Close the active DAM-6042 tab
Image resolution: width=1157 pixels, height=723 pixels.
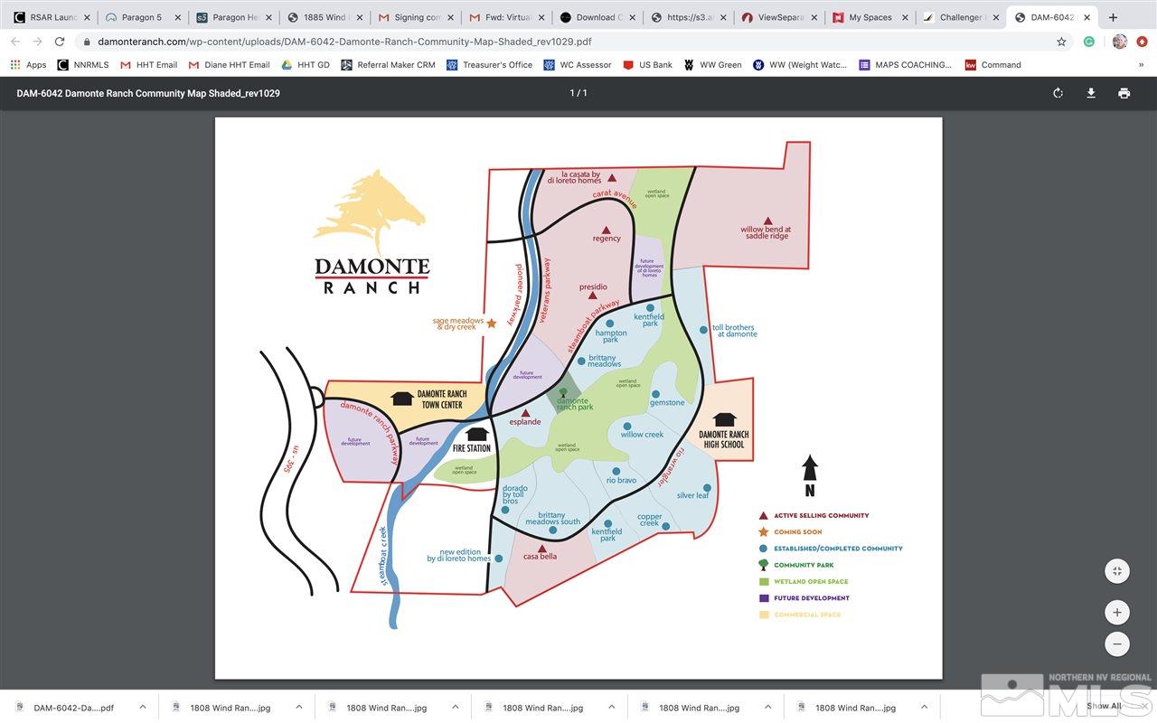(1085, 17)
